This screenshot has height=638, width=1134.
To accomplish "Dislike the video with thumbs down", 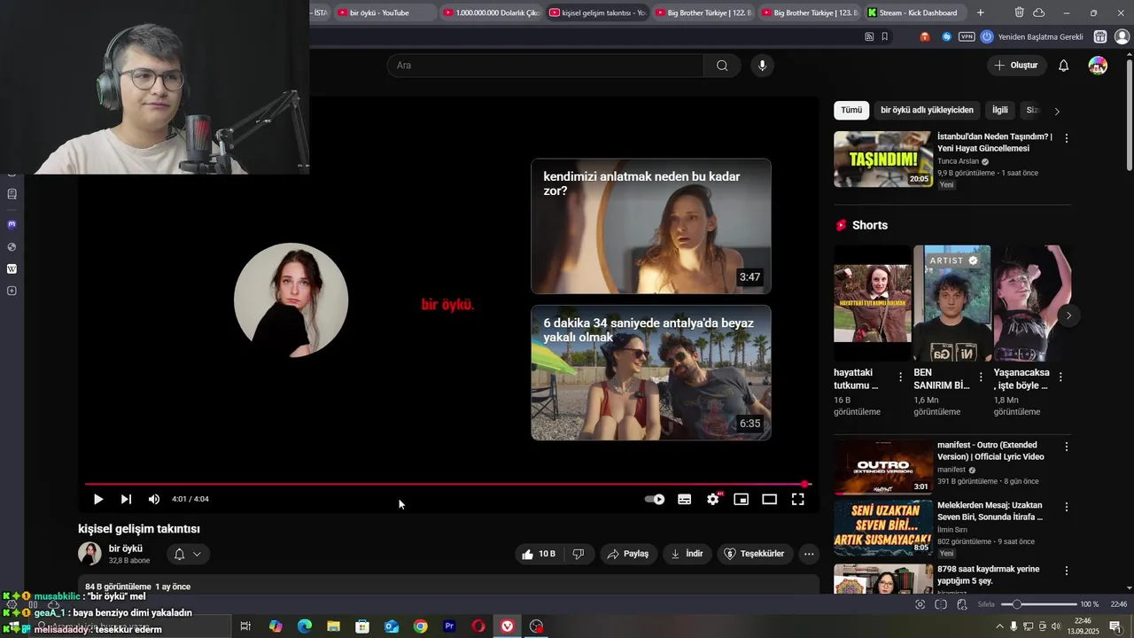I will coord(579,554).
